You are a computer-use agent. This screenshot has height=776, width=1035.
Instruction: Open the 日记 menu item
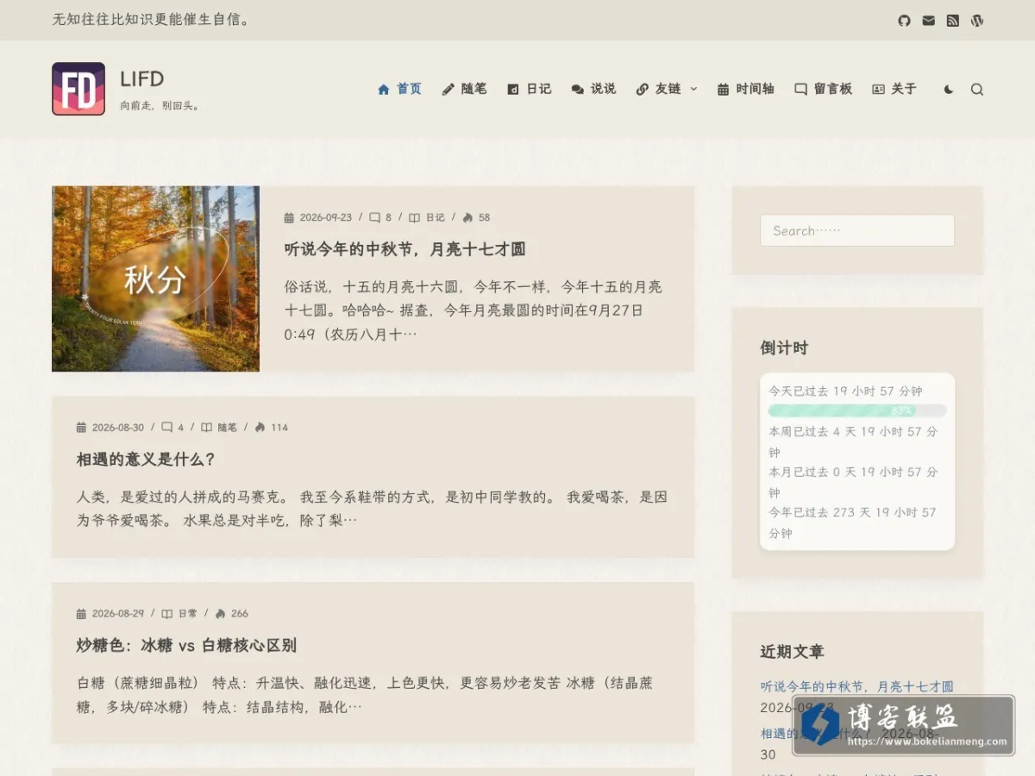click(529, 89)
